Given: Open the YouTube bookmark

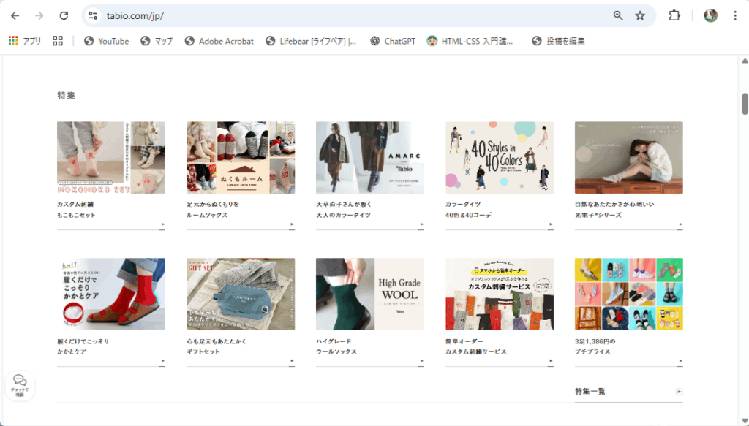Looking at the screenshot, I should (106, 41).
